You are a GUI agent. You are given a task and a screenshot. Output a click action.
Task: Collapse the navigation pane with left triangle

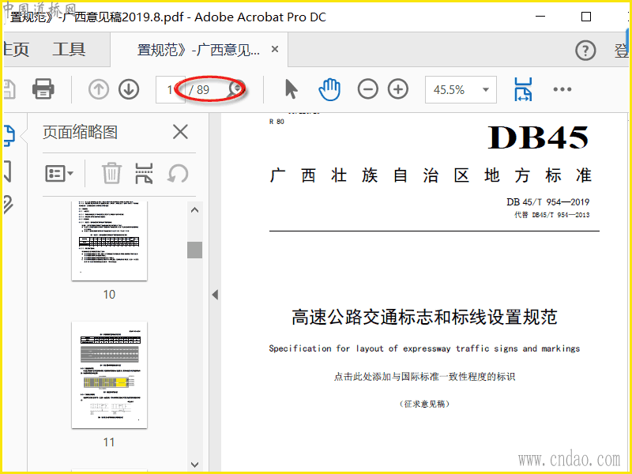tap(215, 295)
